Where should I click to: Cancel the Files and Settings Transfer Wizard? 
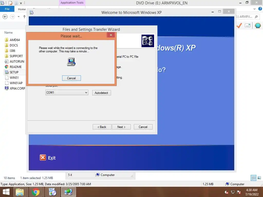[x=143, y=127]
